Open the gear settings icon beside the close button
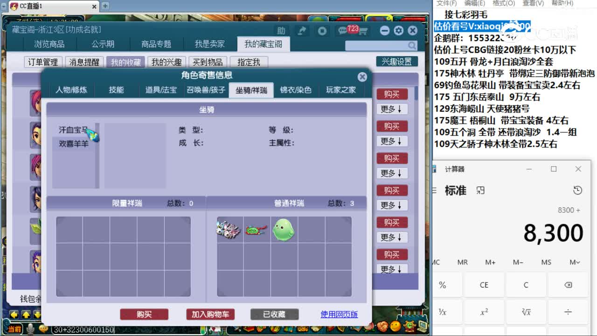This screenshot has height=336, width=597. click(x=398, y=30)
